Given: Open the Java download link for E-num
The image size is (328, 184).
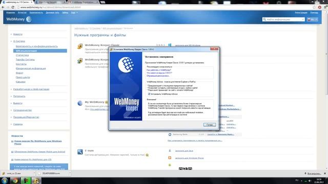Looking at the screenshot, I should [x=184, y=151].
